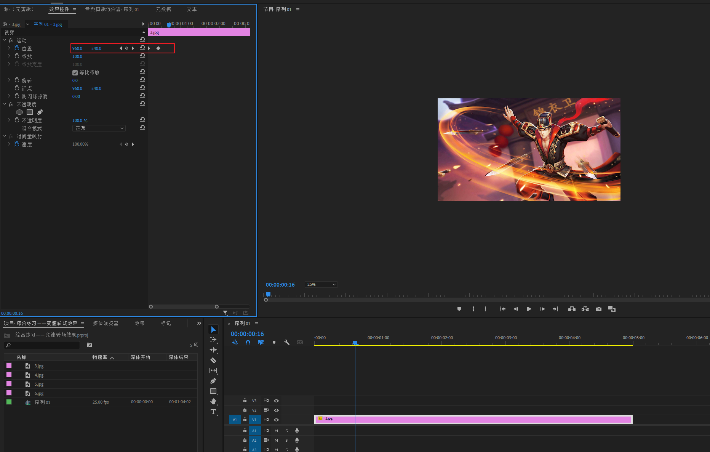710x452 pixels.
Task: Click the project search input field
Action: (x=44, y=345)
